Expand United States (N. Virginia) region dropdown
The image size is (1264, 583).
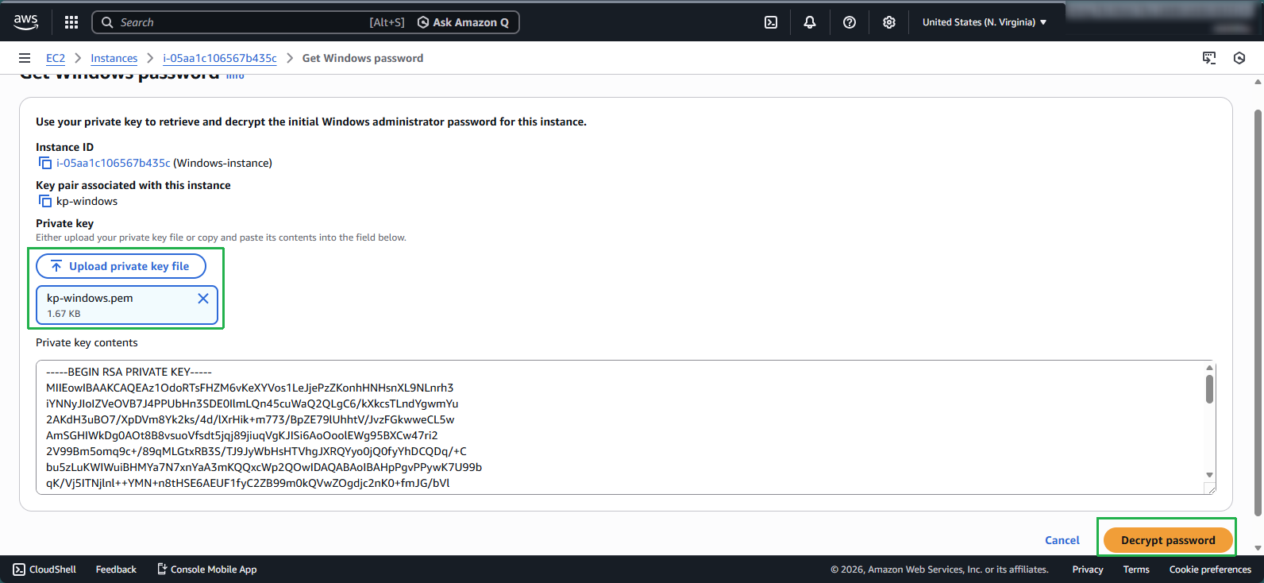click(985, 22)
